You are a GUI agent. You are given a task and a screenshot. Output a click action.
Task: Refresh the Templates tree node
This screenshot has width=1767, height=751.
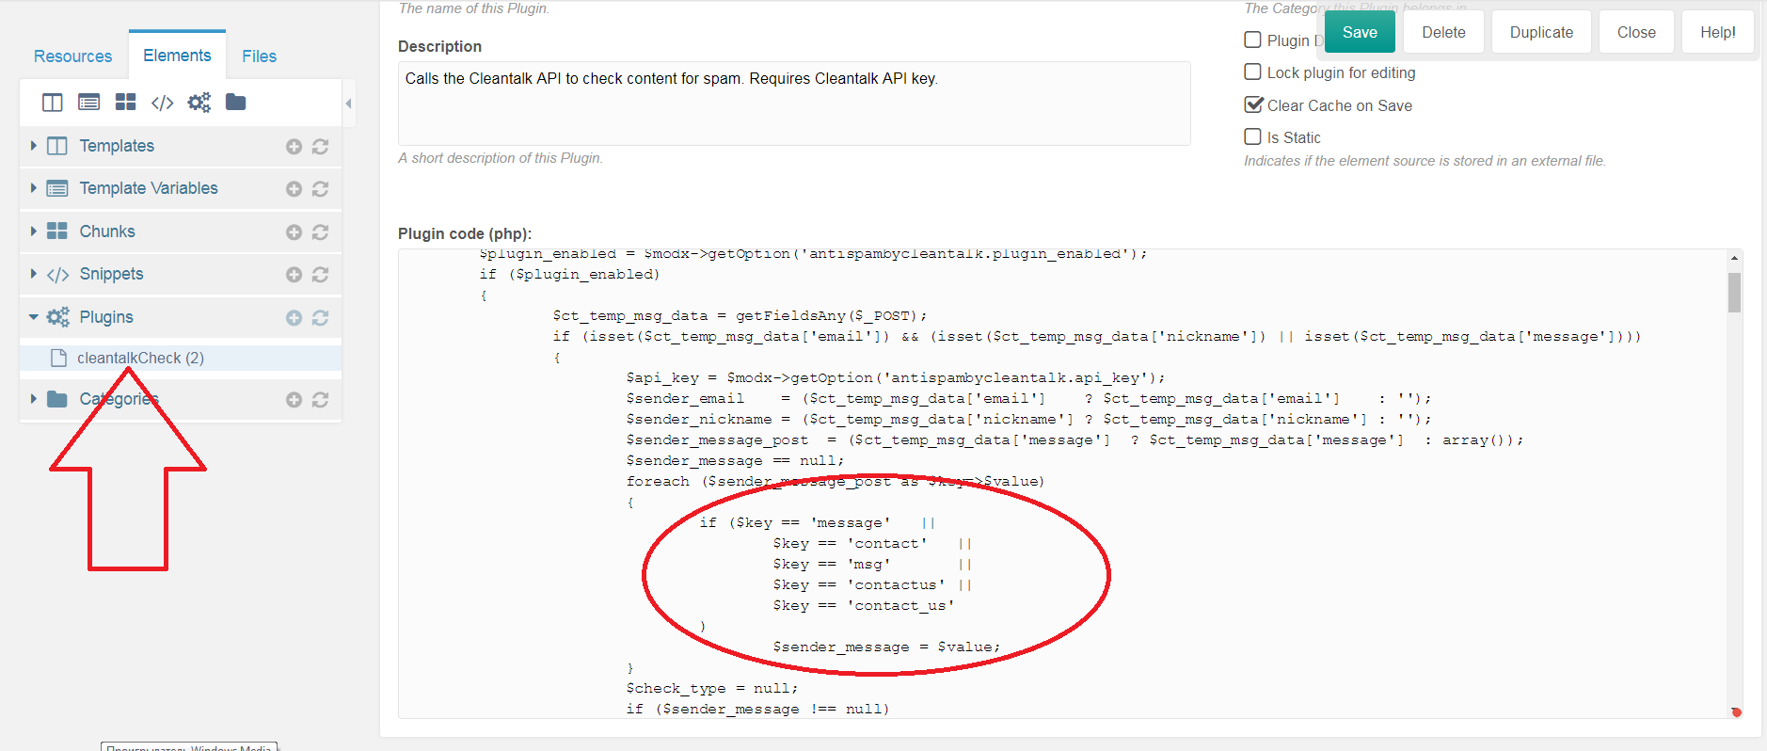pyautogui.click(x=320, y=147)
